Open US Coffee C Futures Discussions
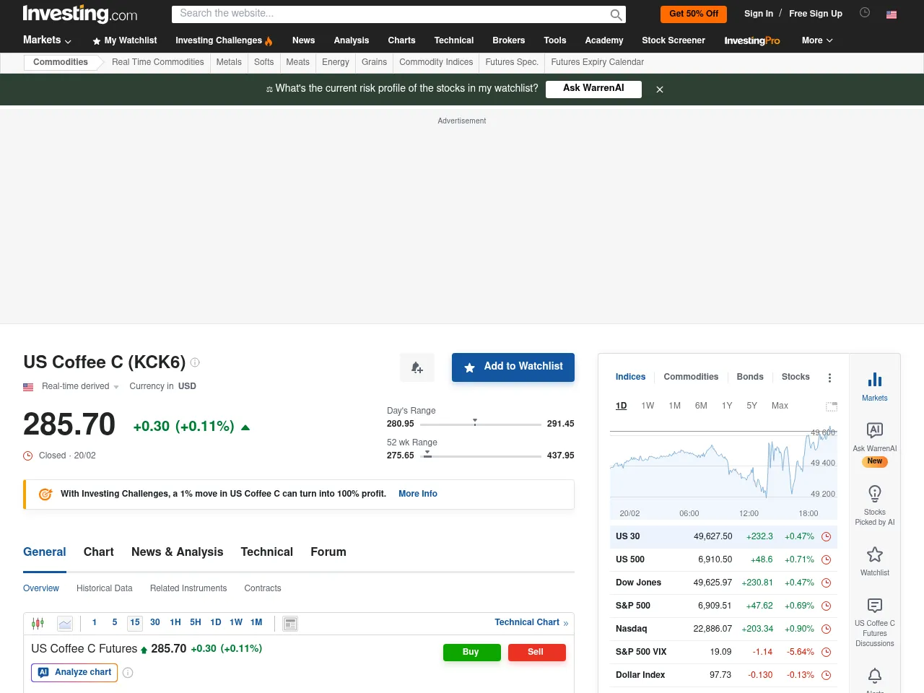924x693 pixels. pos(874,622)
